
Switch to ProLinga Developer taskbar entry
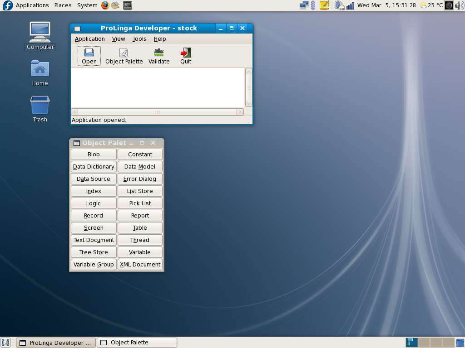click(x=56, y=343)
